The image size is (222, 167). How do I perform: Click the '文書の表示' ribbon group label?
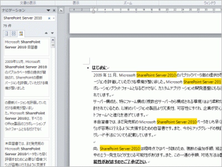click(x=28, y=3)
